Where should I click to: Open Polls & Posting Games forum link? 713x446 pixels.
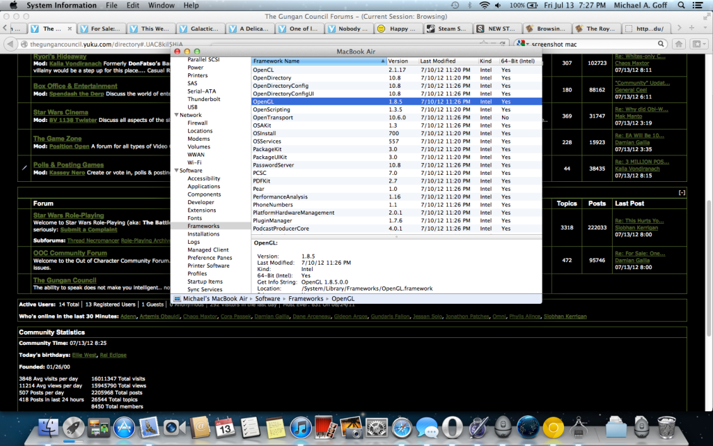(x=68, y=165)
